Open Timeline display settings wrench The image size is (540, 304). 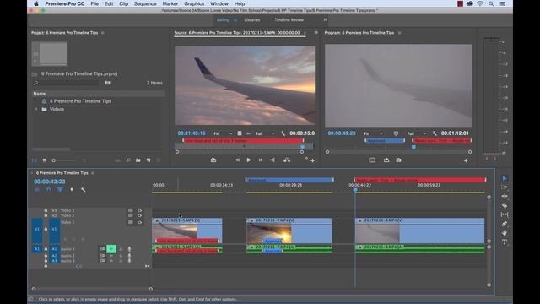[x=83, y=189]
